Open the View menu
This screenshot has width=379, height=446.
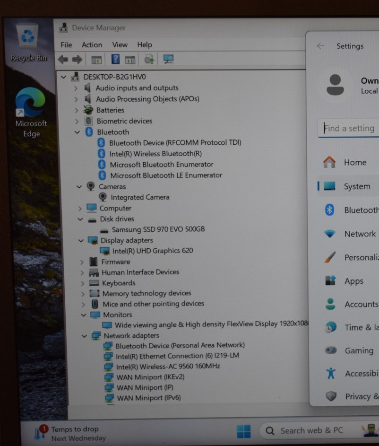pos(120,44)
